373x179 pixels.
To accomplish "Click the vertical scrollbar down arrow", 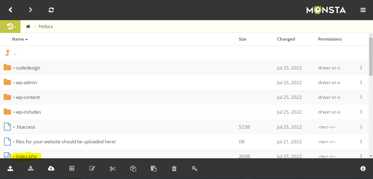I will [371, 156].
